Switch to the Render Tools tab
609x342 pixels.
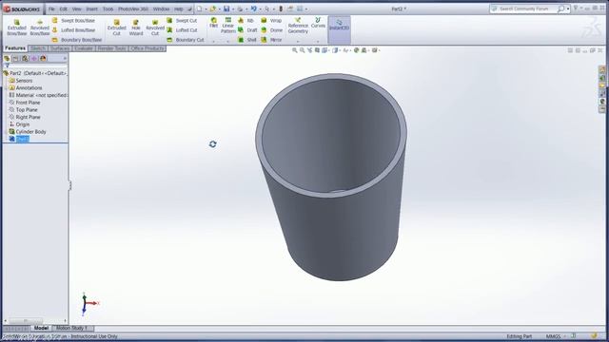(x=112, y=48)
